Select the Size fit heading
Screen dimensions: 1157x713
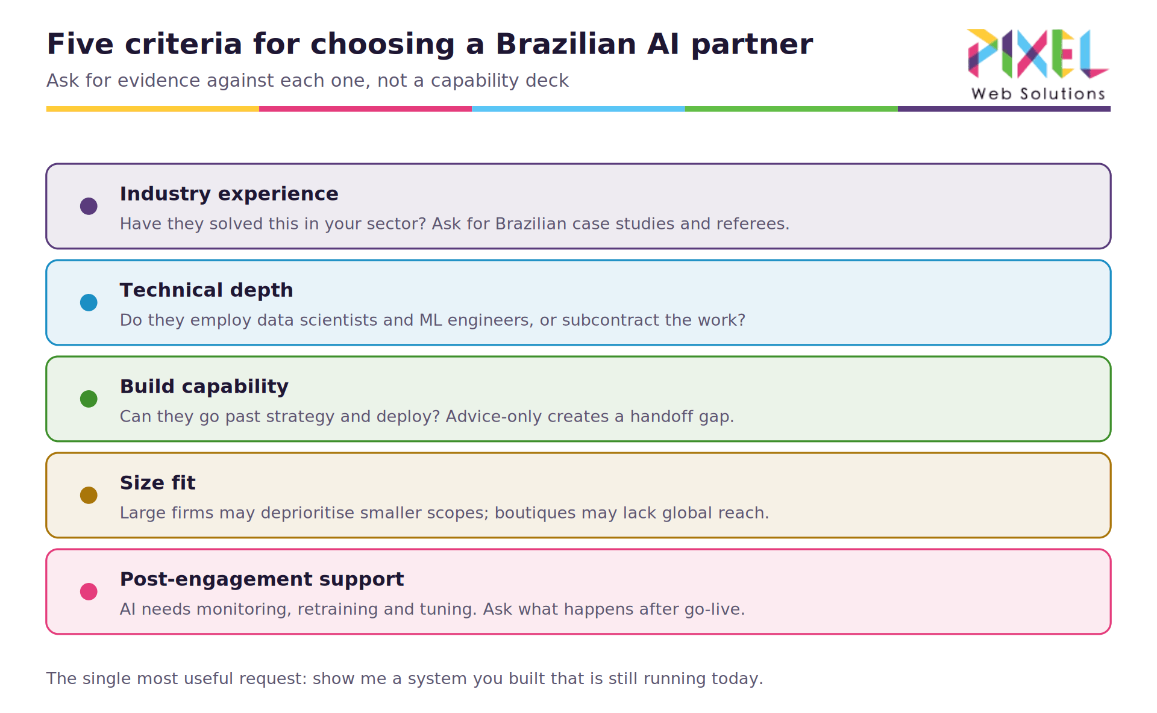(158, 483)
